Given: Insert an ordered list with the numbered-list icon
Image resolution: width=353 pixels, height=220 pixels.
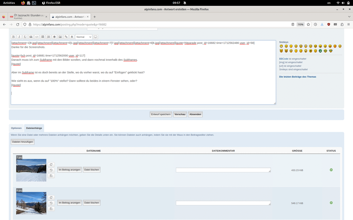Looking at the screenshot, I should (x=48, y=37).
